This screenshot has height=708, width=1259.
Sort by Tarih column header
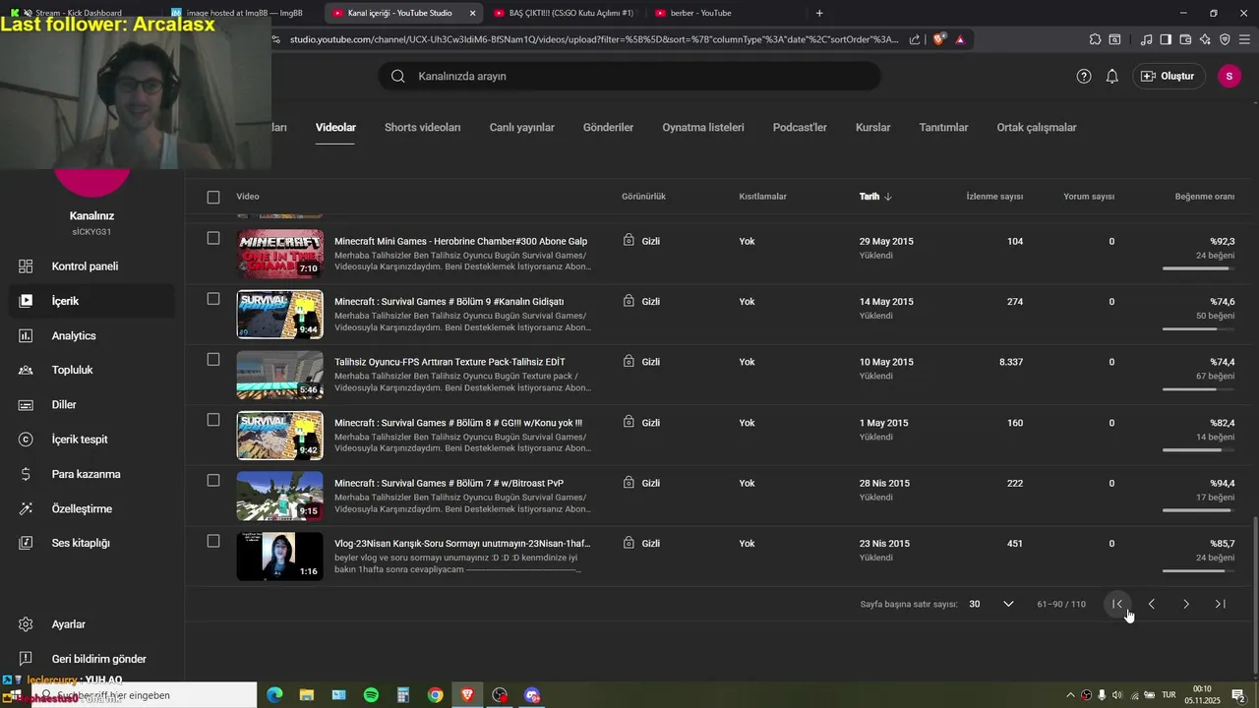(x=875, y=197)
